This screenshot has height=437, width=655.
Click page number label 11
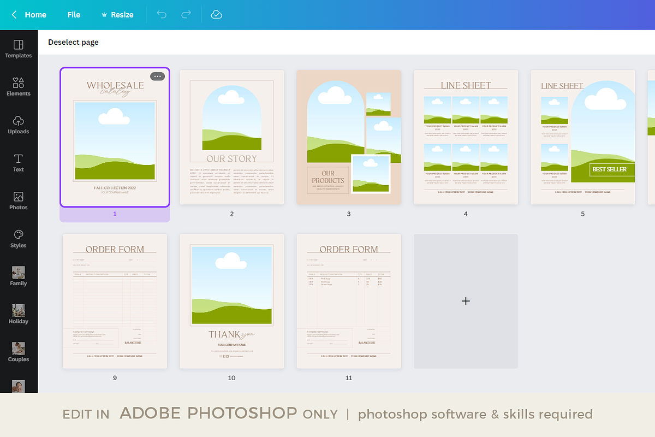click(349, 378)
